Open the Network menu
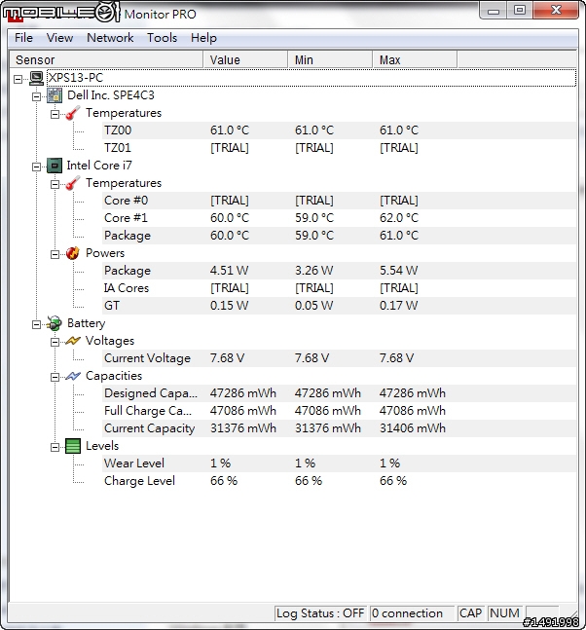Viewport: 586px width, 630px height. click(110, 38)
